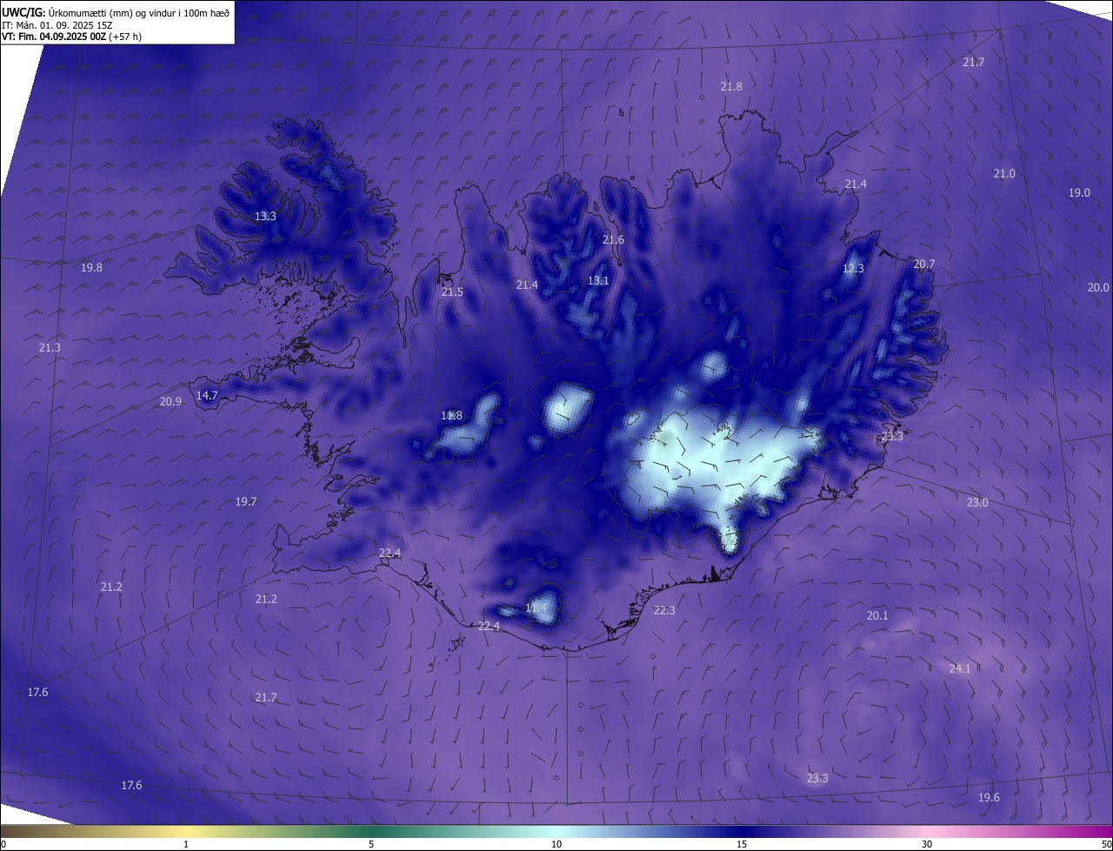
Task: Click the 19.7 value label
Action: (x=246, y=501)
